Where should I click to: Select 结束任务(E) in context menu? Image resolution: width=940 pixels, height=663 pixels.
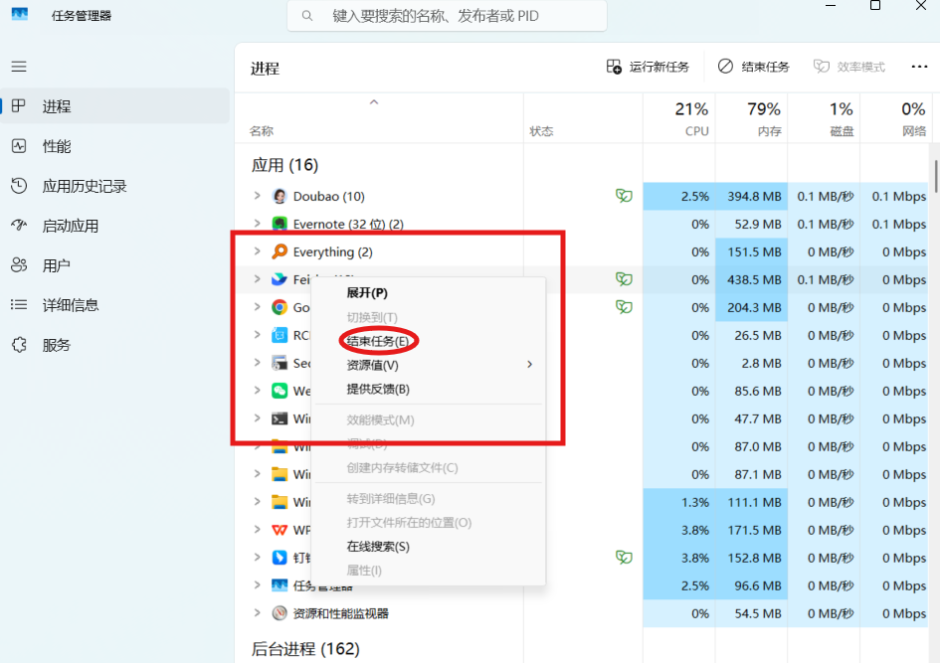coord(378,341)
